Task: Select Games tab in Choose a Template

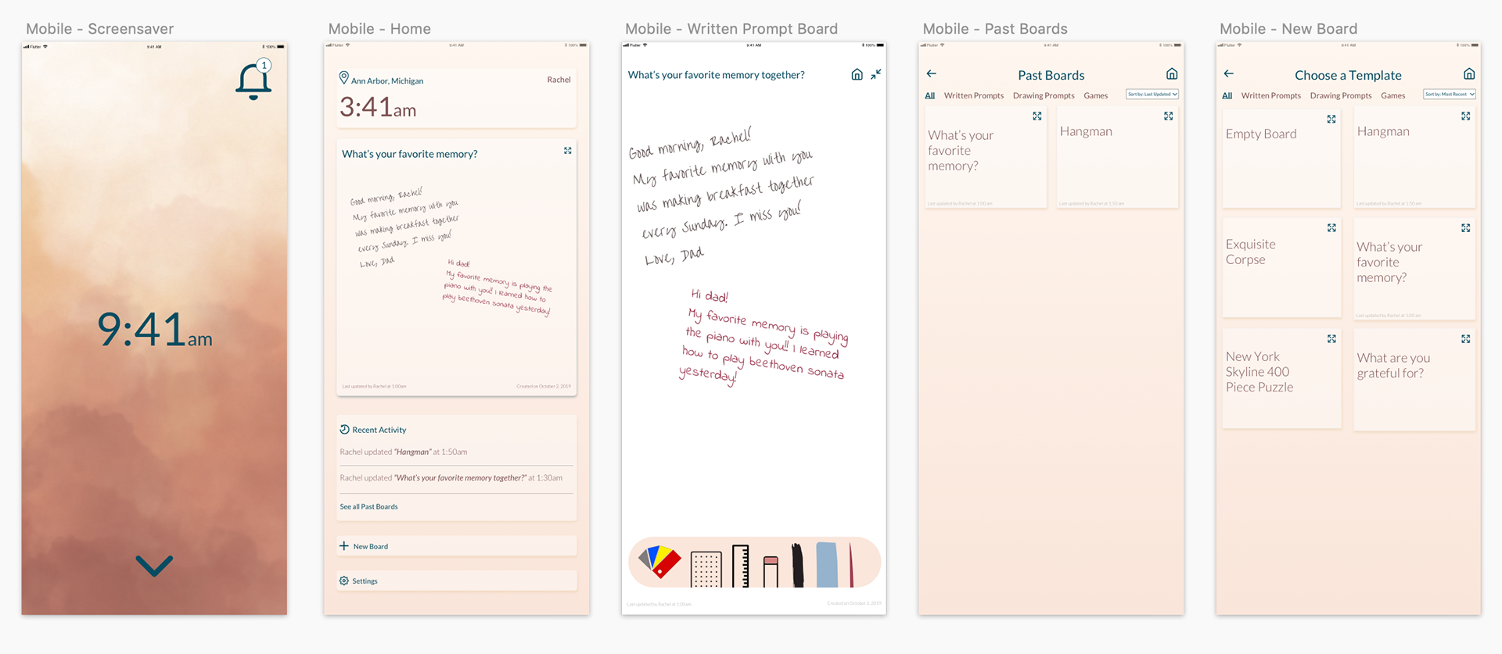Action: 1393,95
